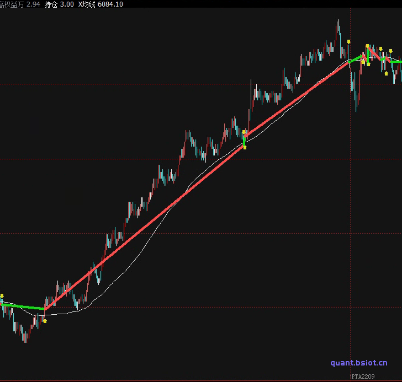The width and height of the screenshot is (402, 382).
Task: Click the highest candlestick peak of the chart
Action: (x=337, y=22)
